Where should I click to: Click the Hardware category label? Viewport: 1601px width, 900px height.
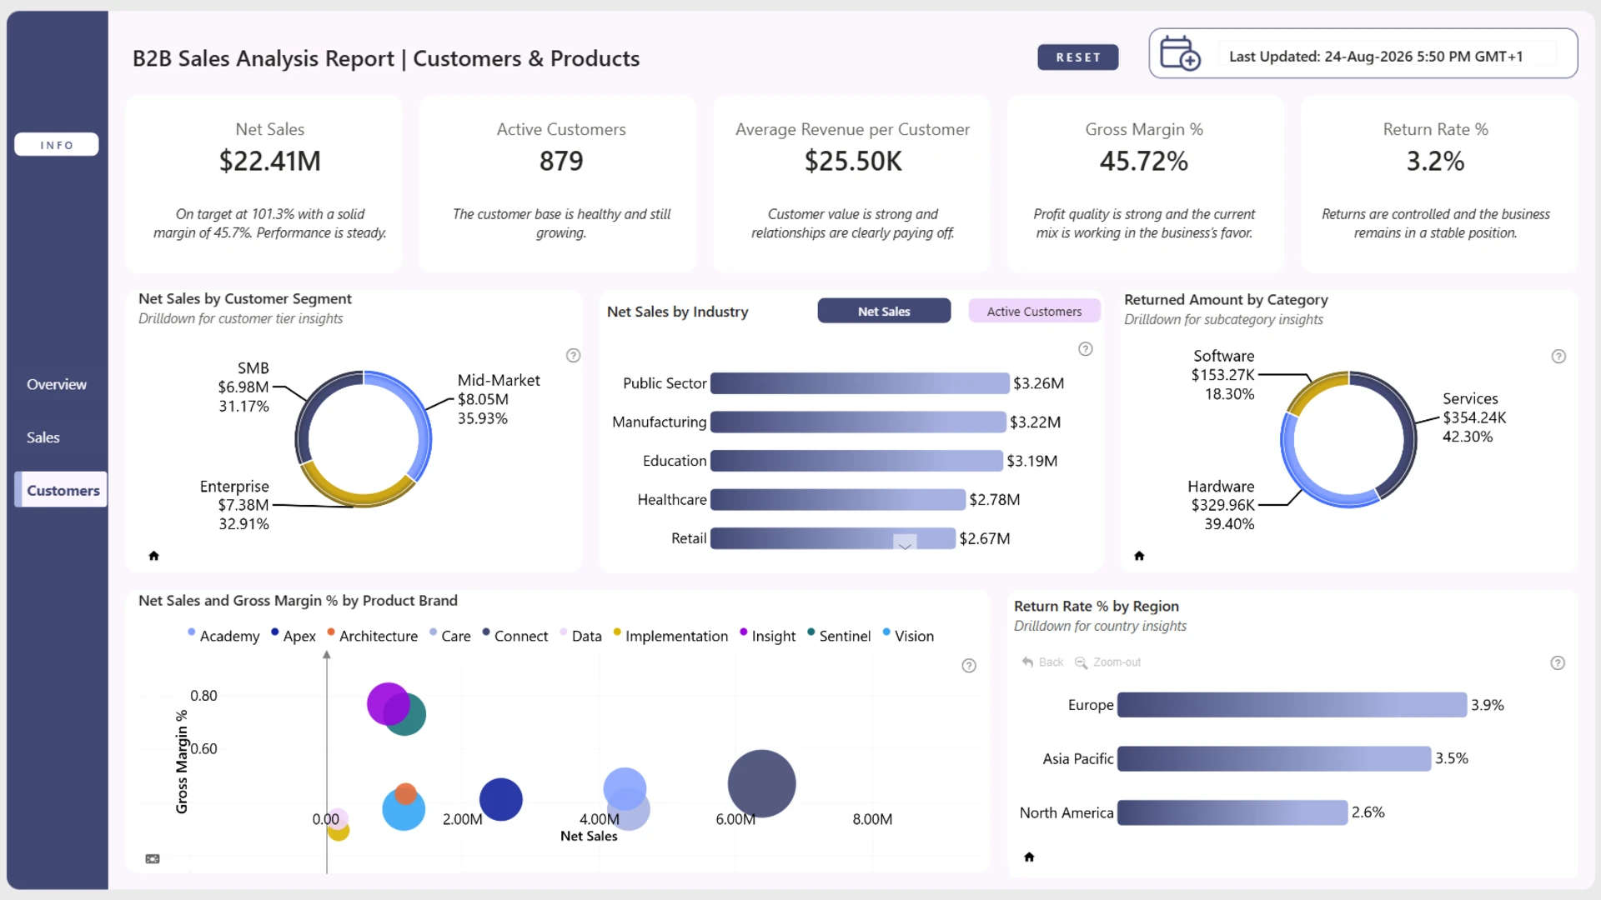(1222, 505)
